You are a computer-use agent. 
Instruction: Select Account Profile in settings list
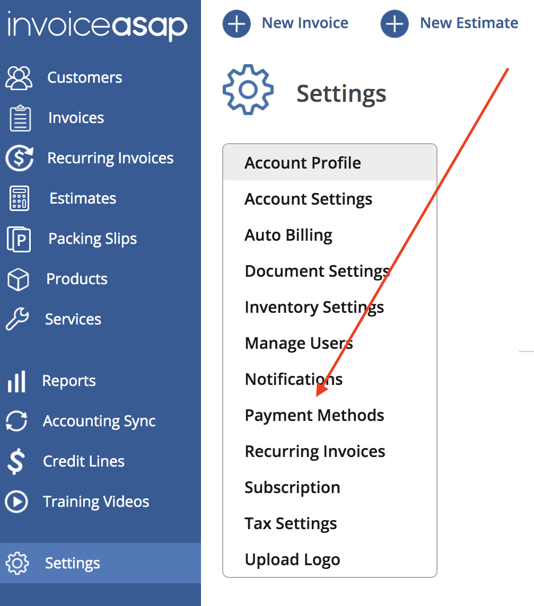[x=330, y=162]
